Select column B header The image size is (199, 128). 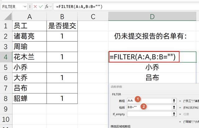pos(62,17)
